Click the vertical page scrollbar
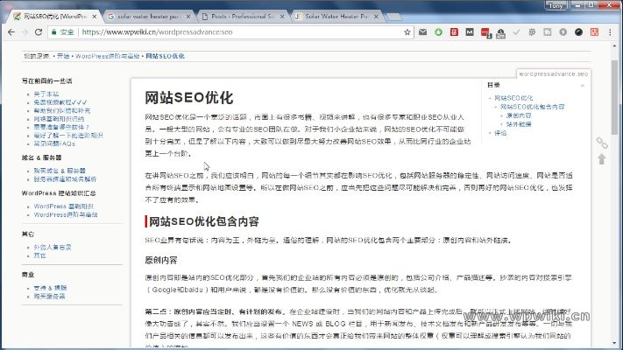The width and height of the screenshot is (623, 350). pos(617,175)
